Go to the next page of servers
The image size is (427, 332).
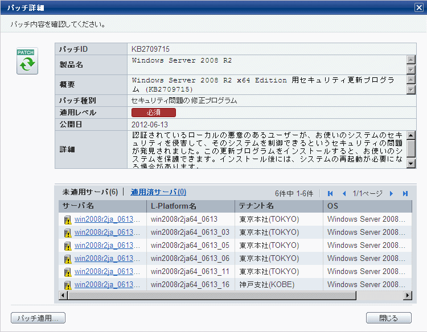pyautogui.click(x=391, y=194)
